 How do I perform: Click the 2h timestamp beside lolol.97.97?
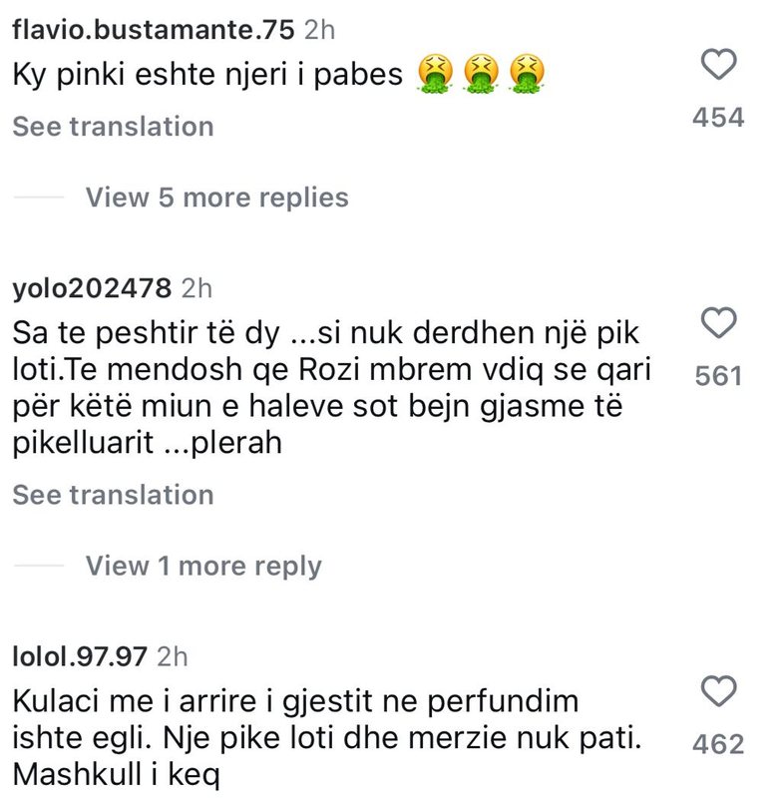point(173,656)
